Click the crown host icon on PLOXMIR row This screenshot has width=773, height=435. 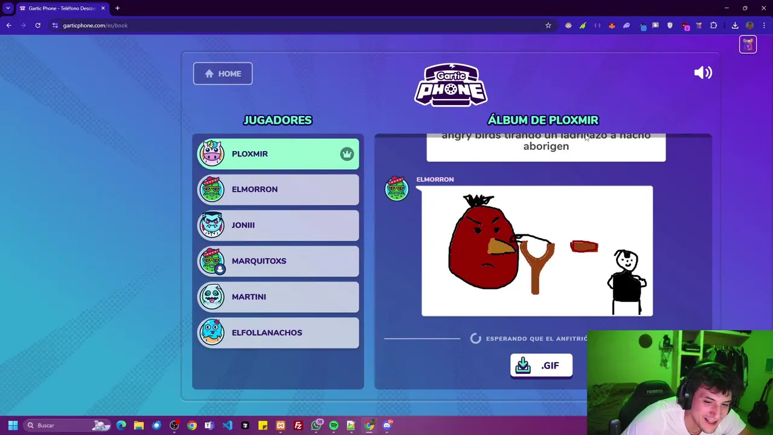point(347,154)
